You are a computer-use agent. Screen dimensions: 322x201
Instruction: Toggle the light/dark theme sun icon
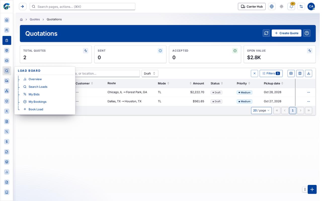point(281,7)
